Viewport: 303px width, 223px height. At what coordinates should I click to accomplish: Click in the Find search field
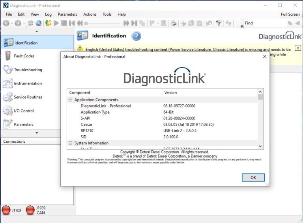pos(270,23)
